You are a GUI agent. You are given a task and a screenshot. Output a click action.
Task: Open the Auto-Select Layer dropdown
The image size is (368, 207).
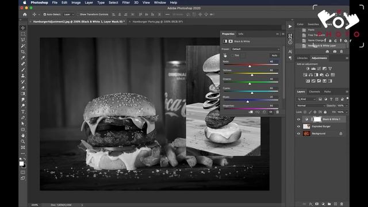pos(68,14)
